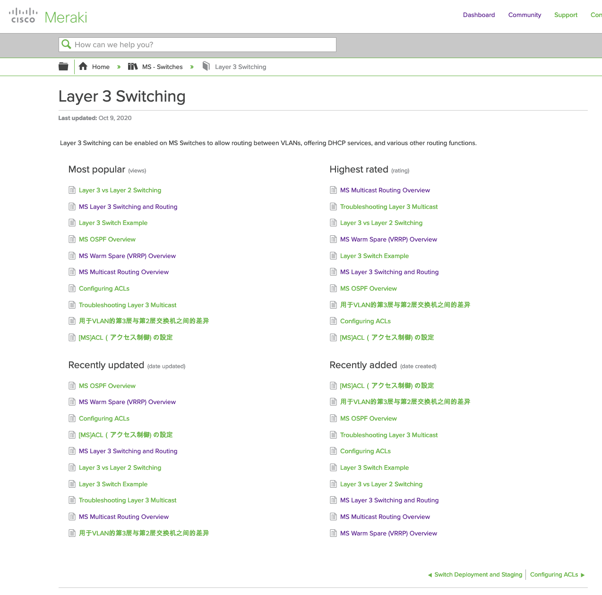Select Support in the top navigation
The height and width of the screenshot is (595, 602).
[566, 15]
